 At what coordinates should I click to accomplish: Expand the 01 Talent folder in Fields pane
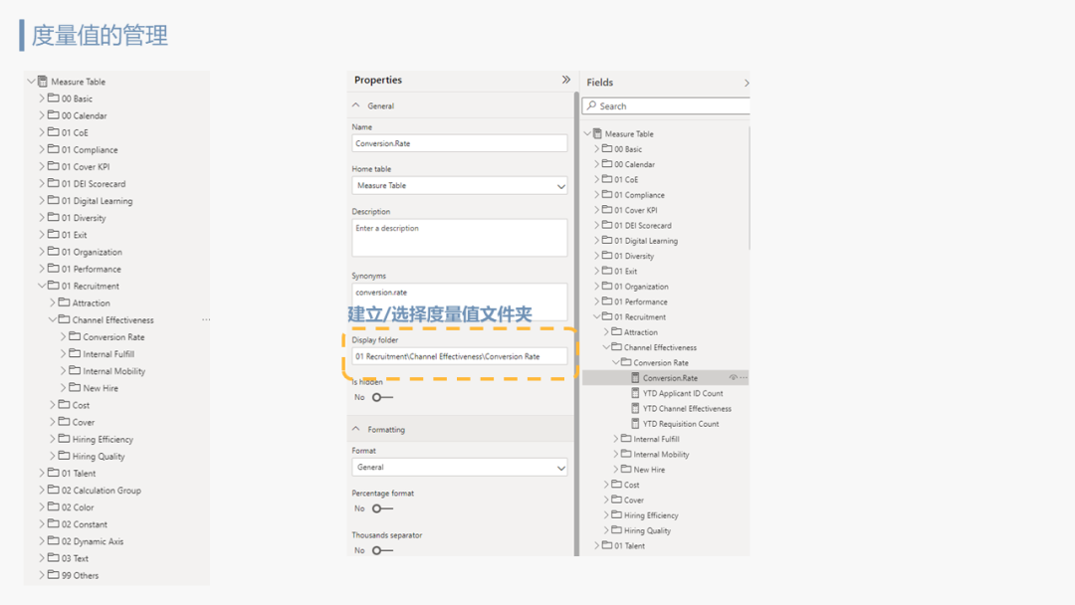pos(597,545)
